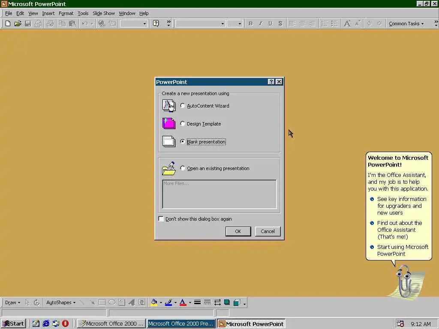The width and height of the screenshot is (439, 329).
Task: Open the Undo history dropdown arrow
Action: (x=92, y=24)
